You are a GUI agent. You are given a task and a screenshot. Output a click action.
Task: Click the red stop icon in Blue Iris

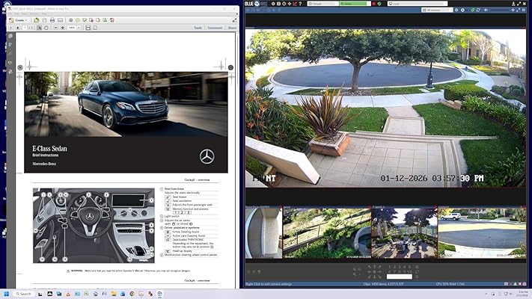click(373, 4)
